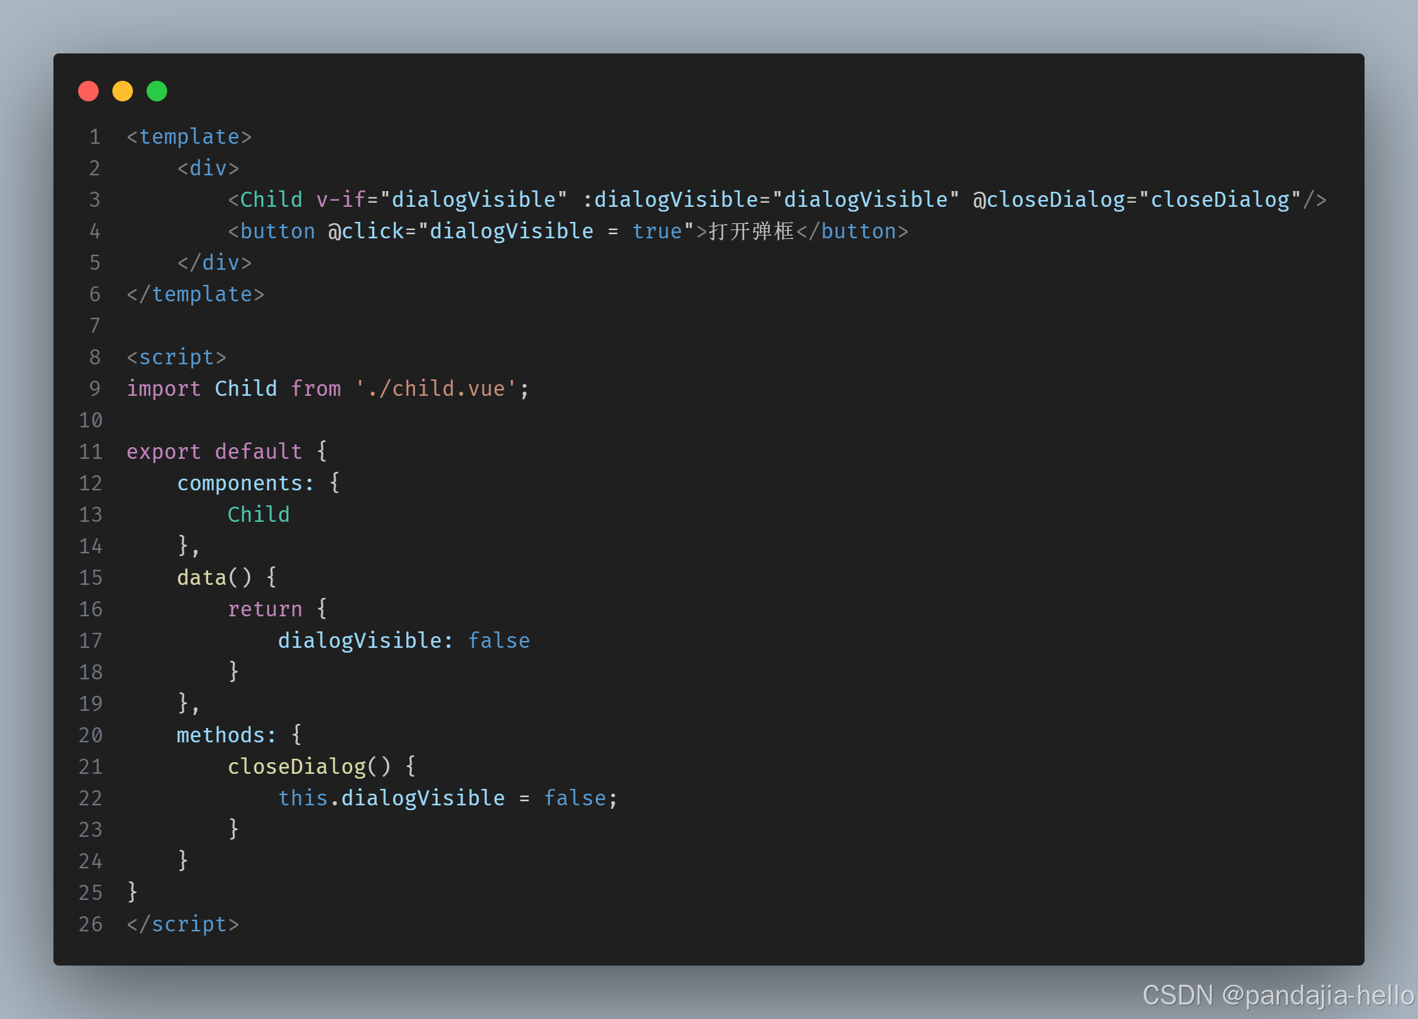This screenshot has width=1418, height=1019.
Task: Click the @click attribute on button line
Action: 366,231
